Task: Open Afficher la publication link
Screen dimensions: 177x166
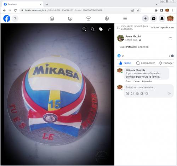Action: (162, 28)
